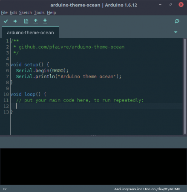
Task: Open the Help menu
Action: (x=52, y=13)
